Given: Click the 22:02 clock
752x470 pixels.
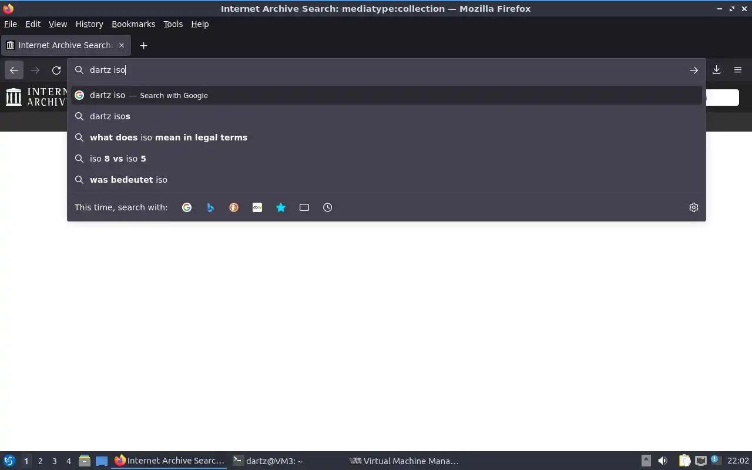Looking at the screenshot, I should (738, 461).
